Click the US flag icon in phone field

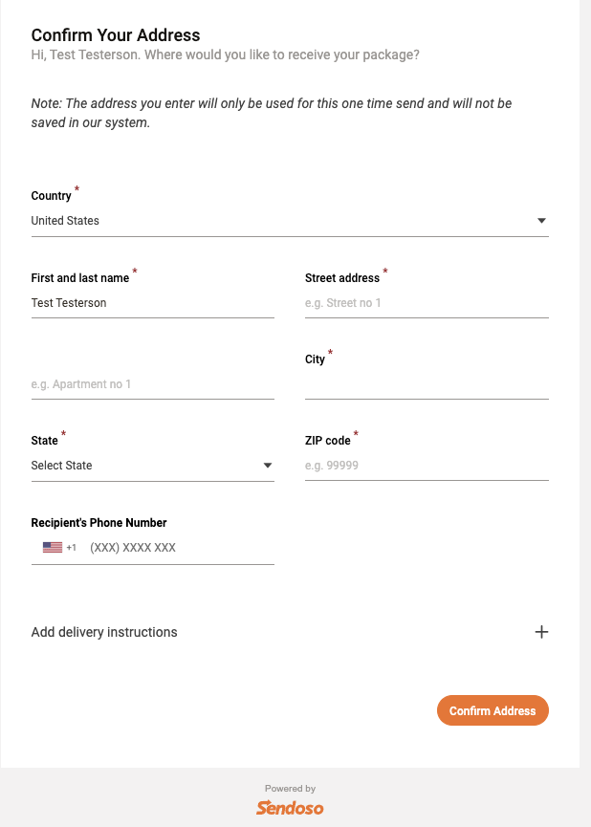53,548
